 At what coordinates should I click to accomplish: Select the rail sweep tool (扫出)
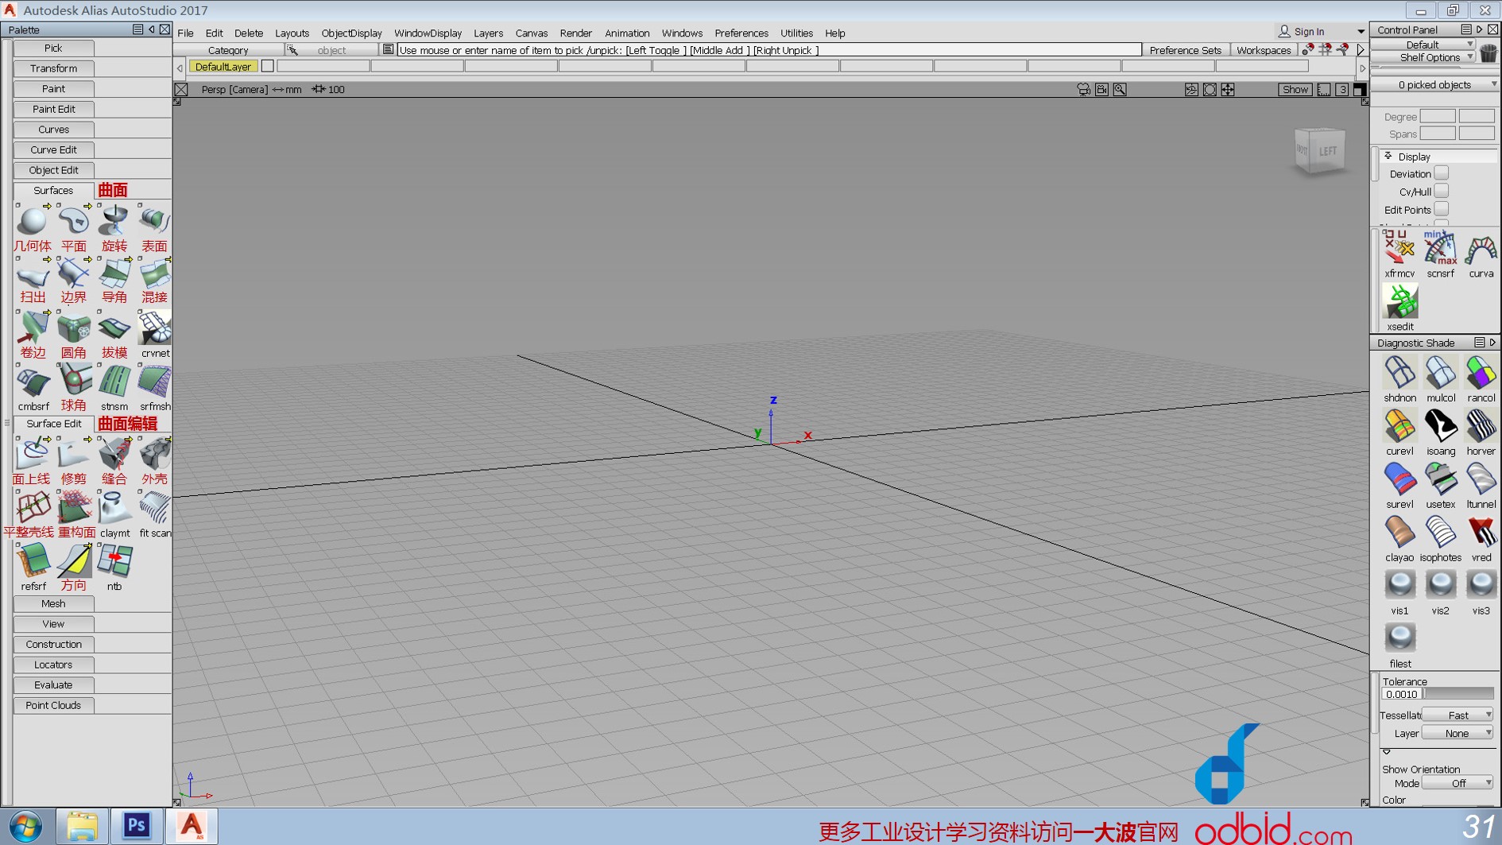[33, 273]
